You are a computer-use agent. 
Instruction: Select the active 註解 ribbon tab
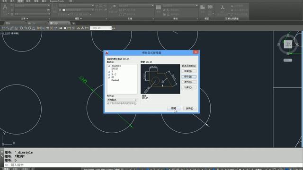(x=20, y=1)
